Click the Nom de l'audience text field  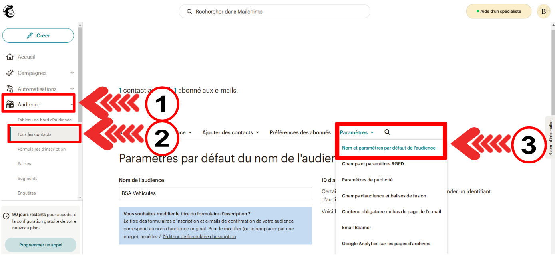(x=215, y=193)
